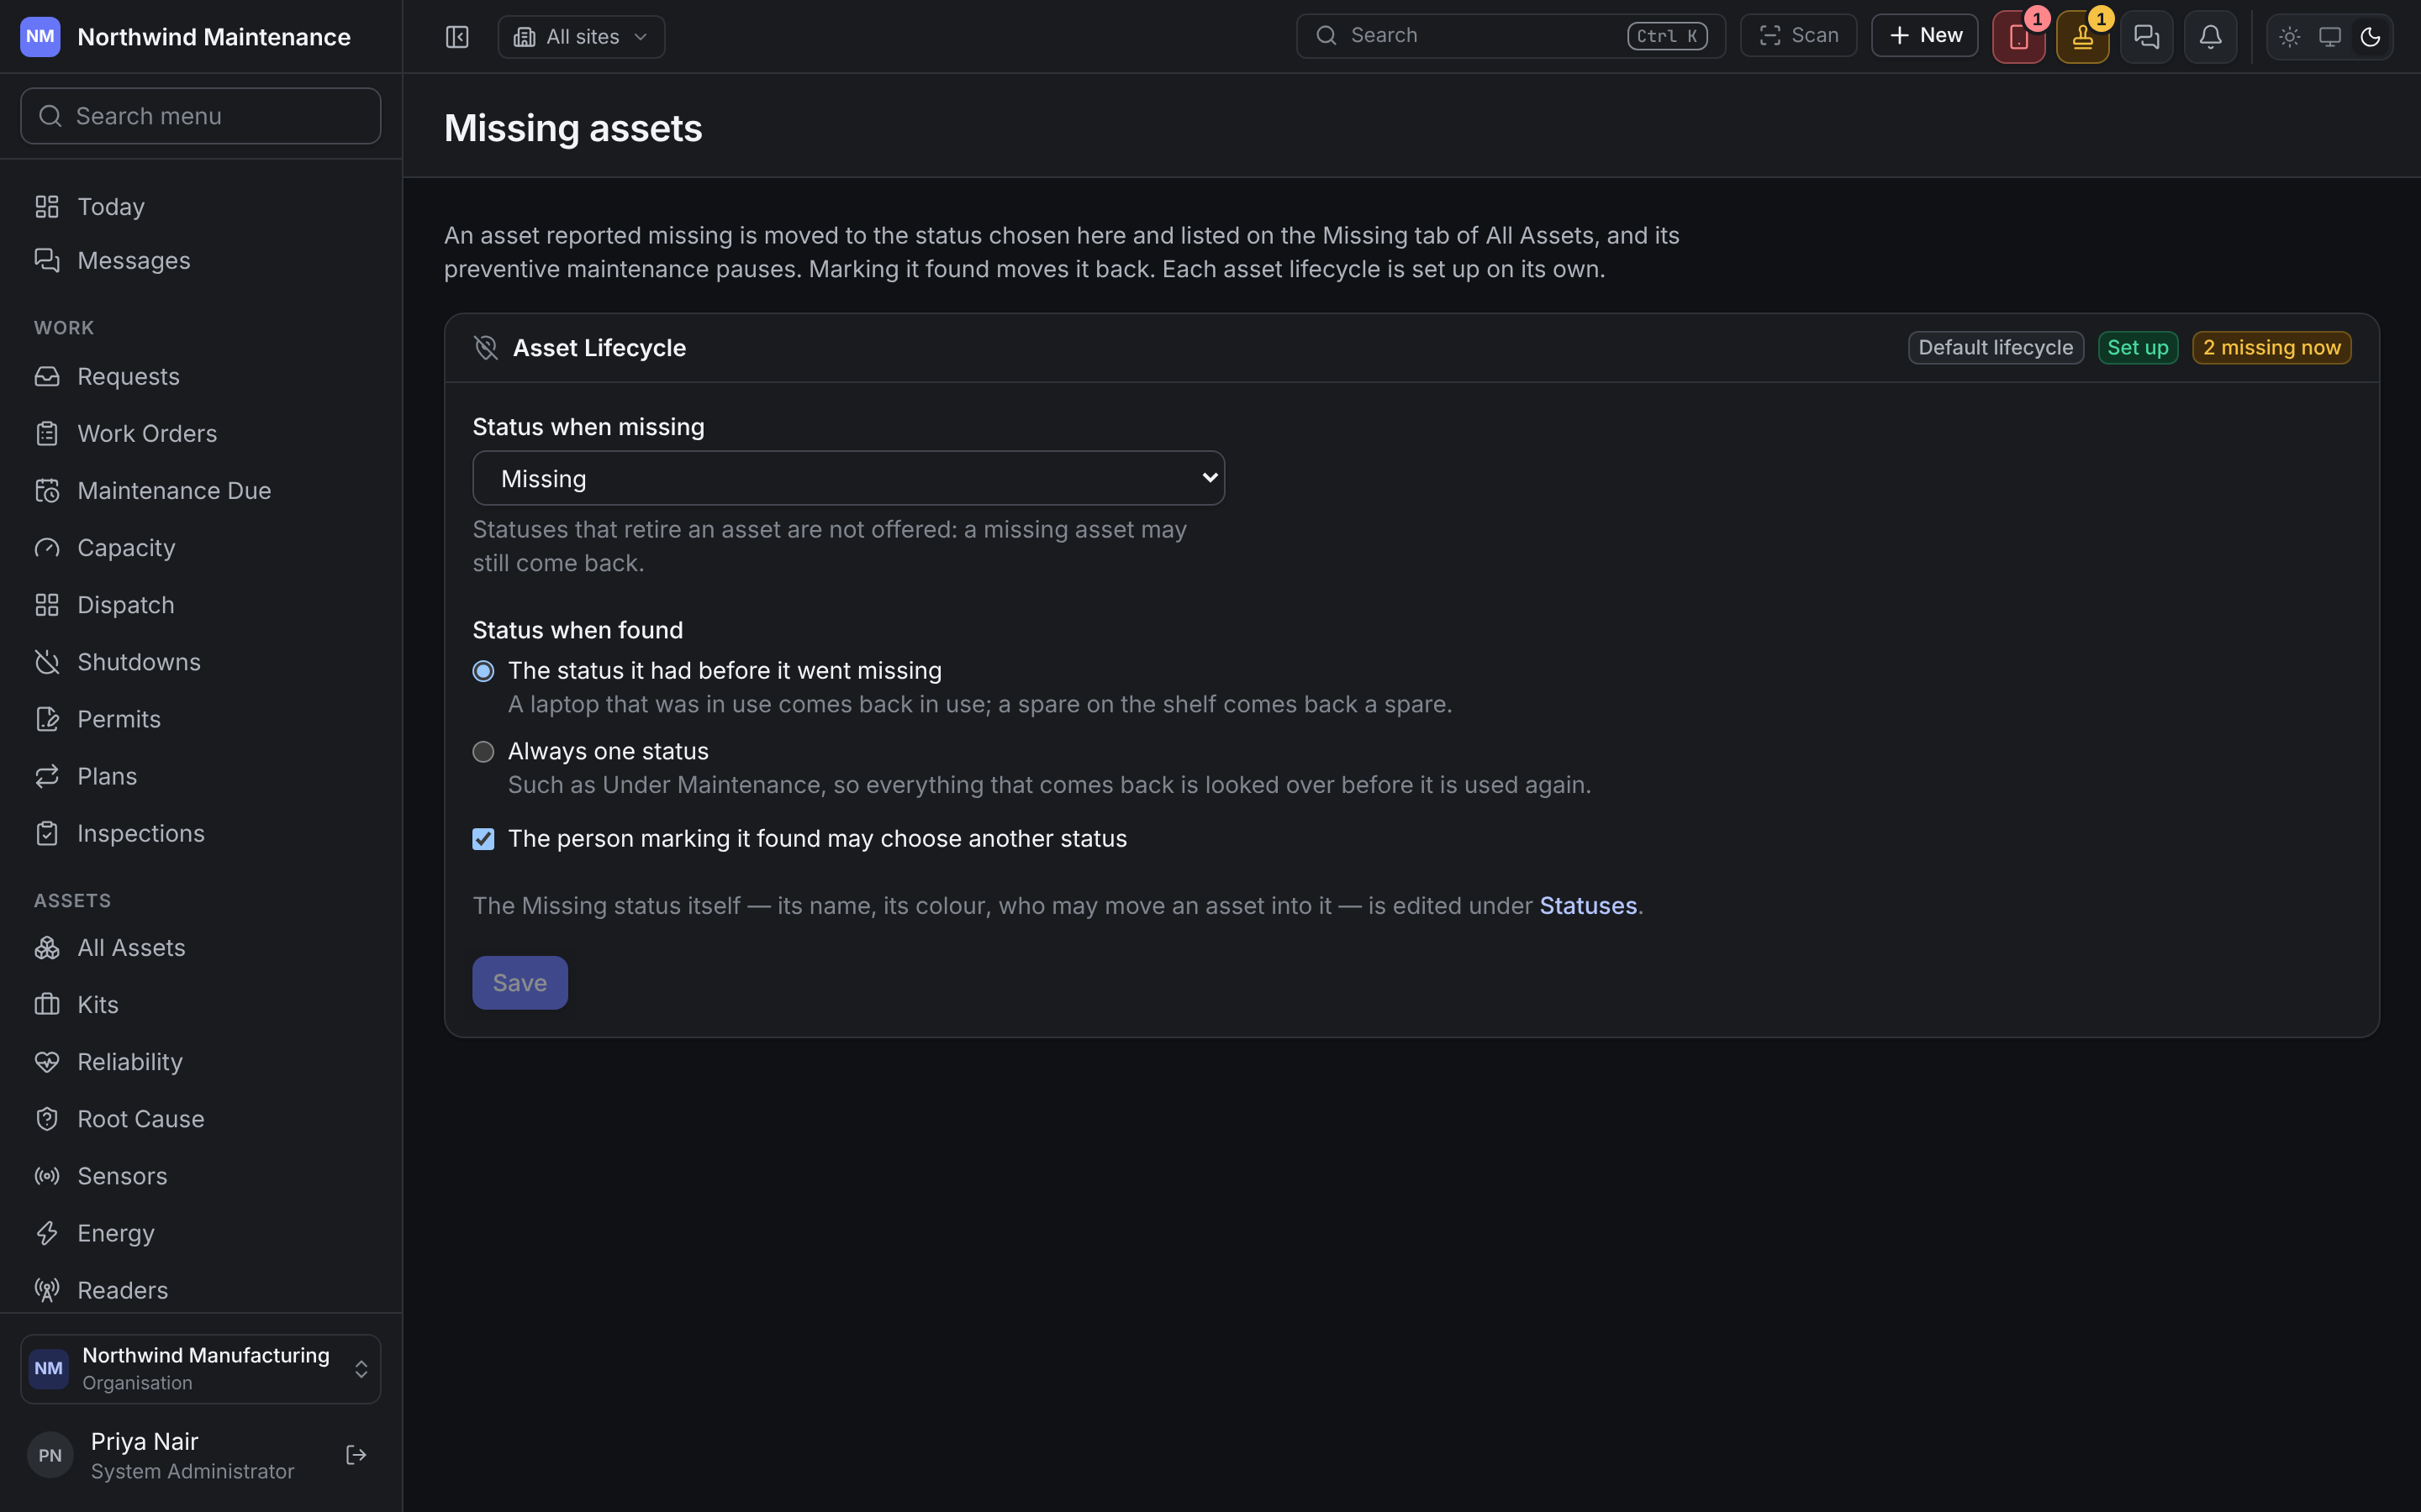Image resolution: width=2421 pixels, height=1512 pixels.
Task: Click the '2 missing now' badge
Action: (2271, 348)
